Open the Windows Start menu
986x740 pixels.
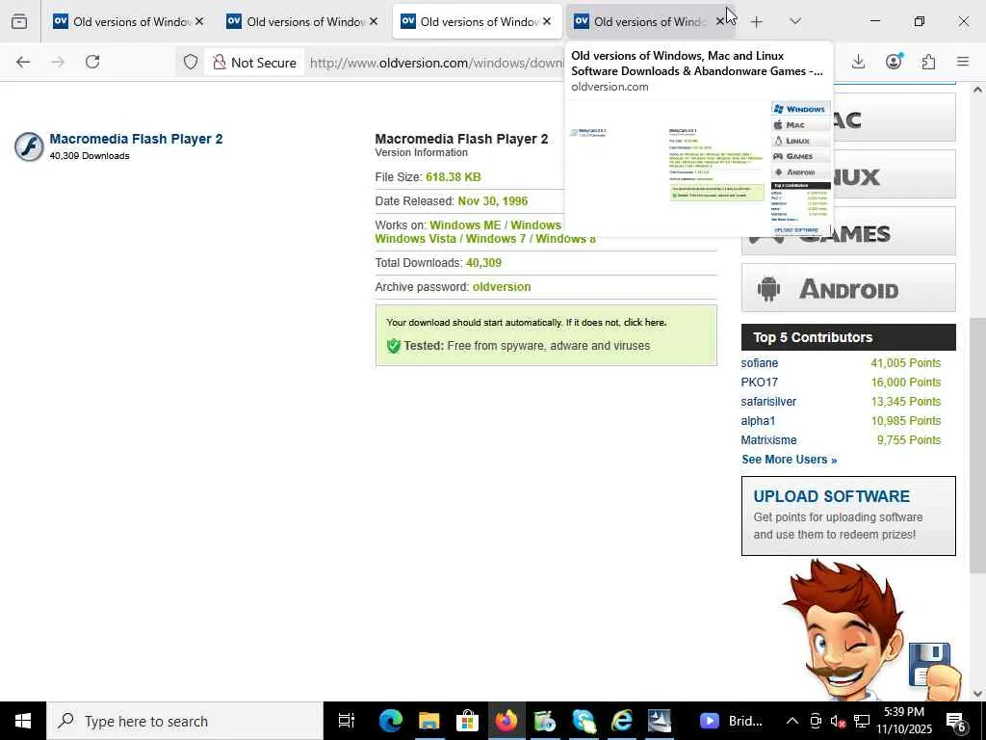coord(23,721)
